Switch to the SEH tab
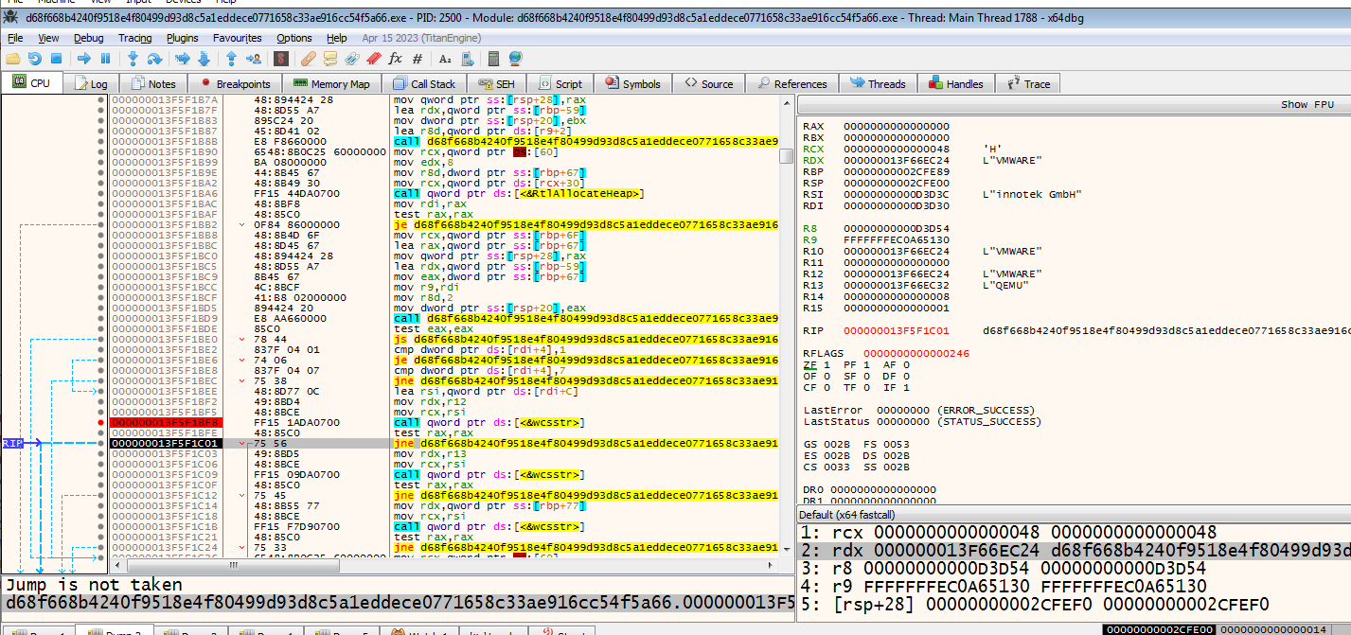This screenshot has width=1351, height=635. (x=496, y=83)
